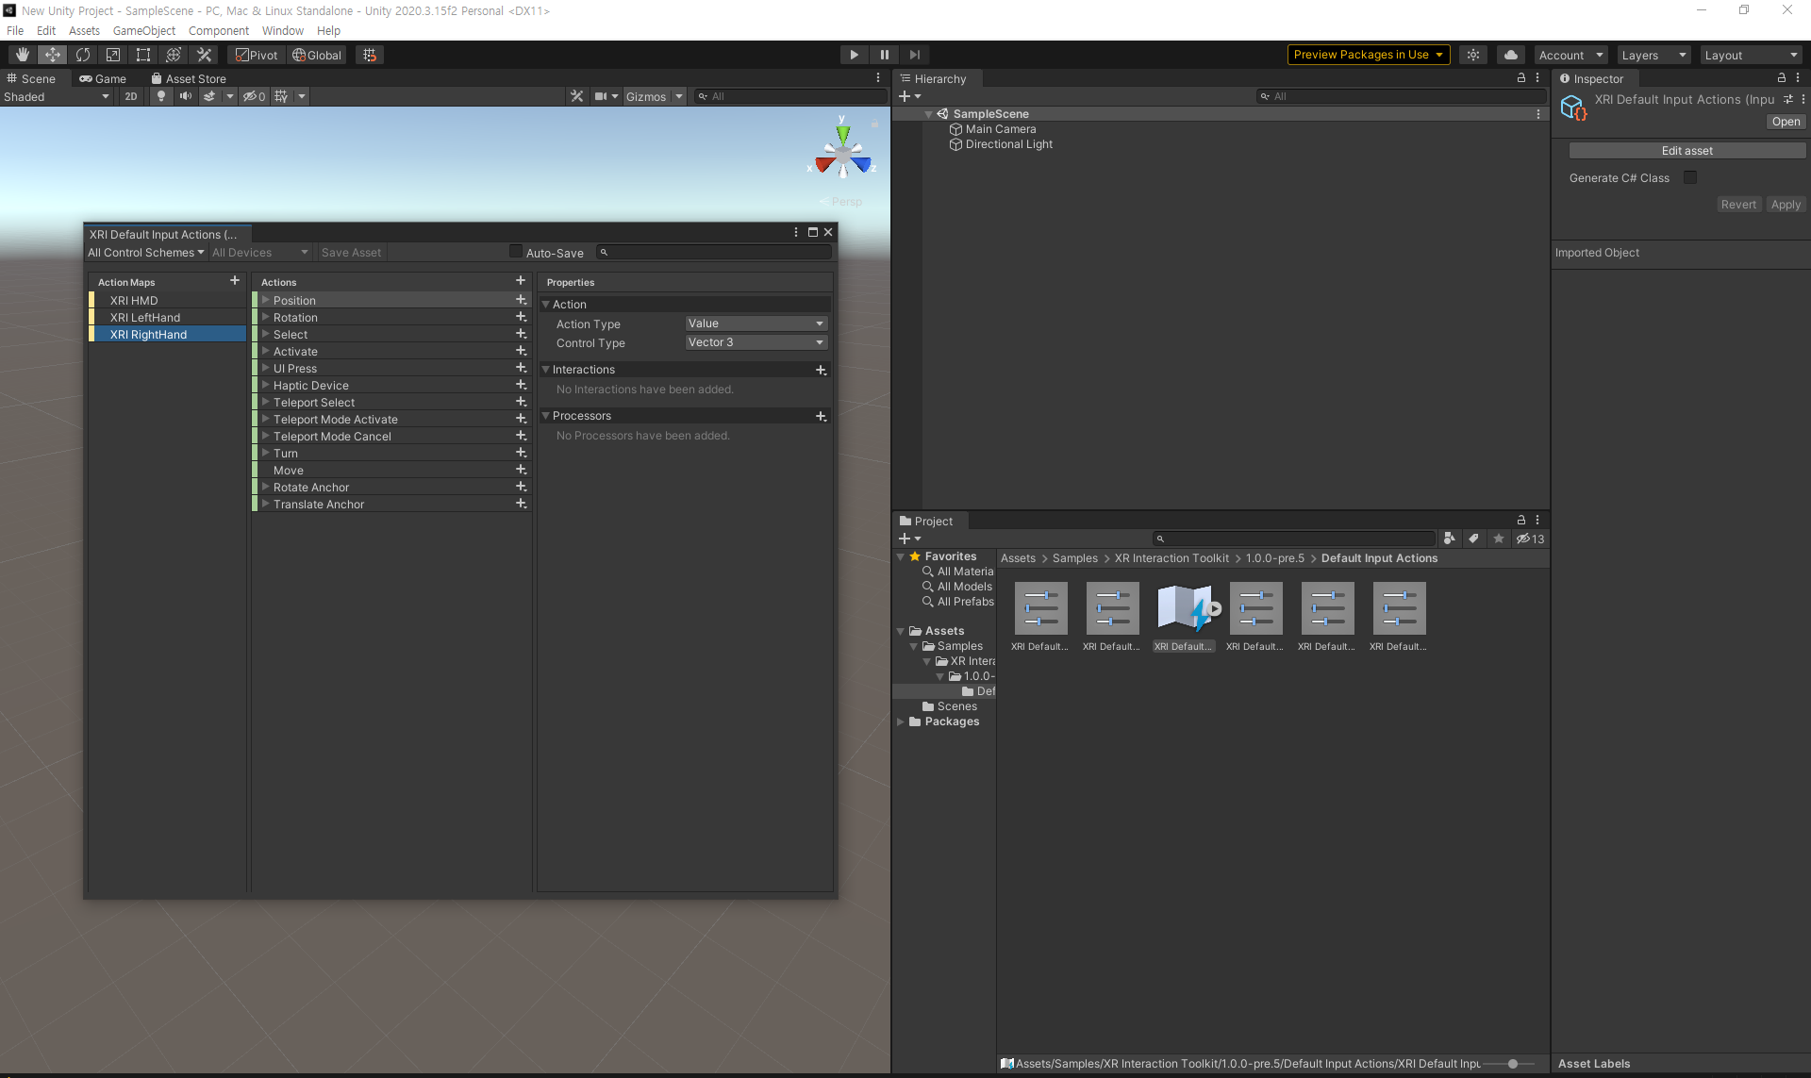The height and width of the screenshot is (1078, 1811).
Task: Open scene camera settings icon
Action: click(601, 96)
